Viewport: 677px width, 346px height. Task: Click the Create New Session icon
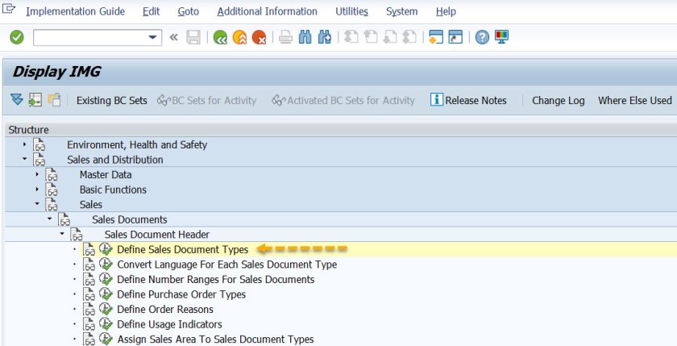pyautogui.click(x=436, y=38)
